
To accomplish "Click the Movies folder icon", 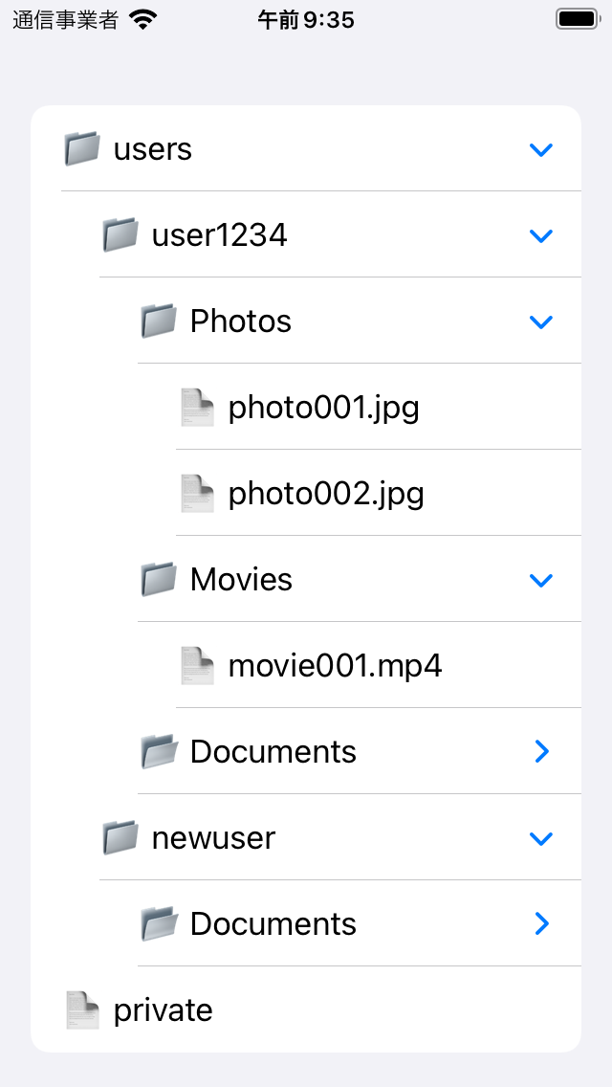I will tap(159, 580).
